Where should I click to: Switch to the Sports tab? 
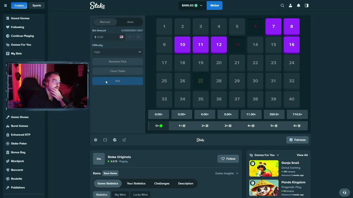37,5
